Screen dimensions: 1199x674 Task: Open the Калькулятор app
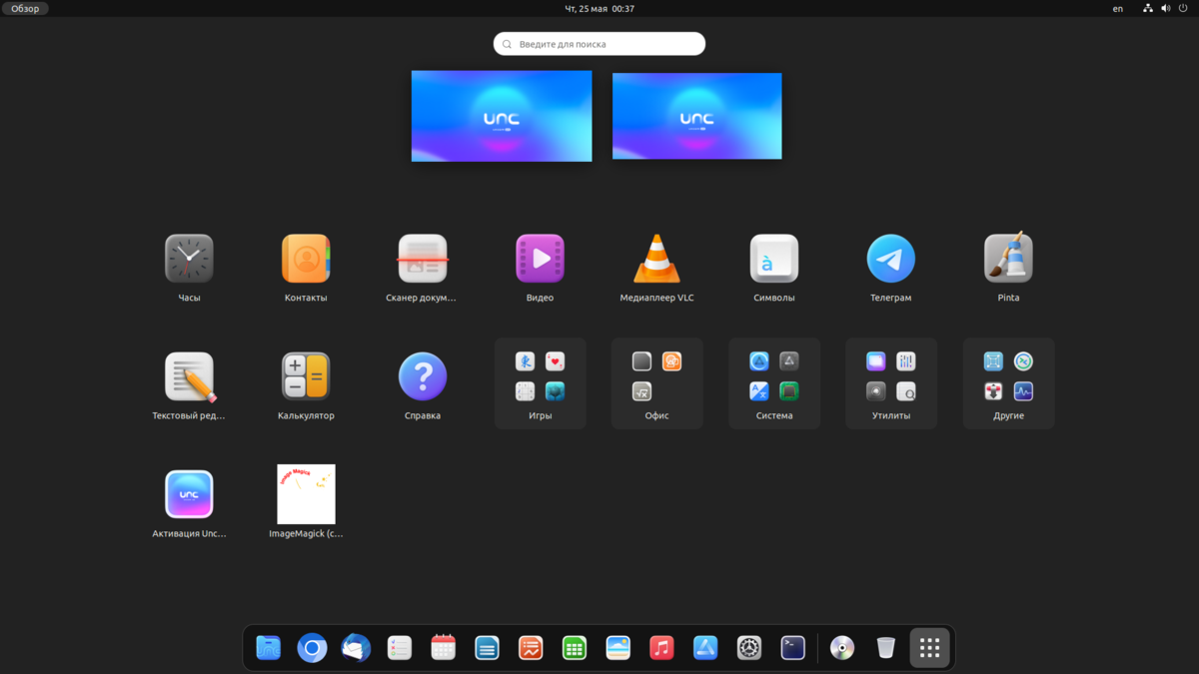point(306,375)
